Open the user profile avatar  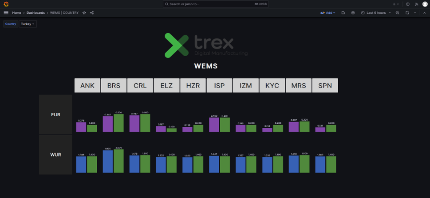425,4
